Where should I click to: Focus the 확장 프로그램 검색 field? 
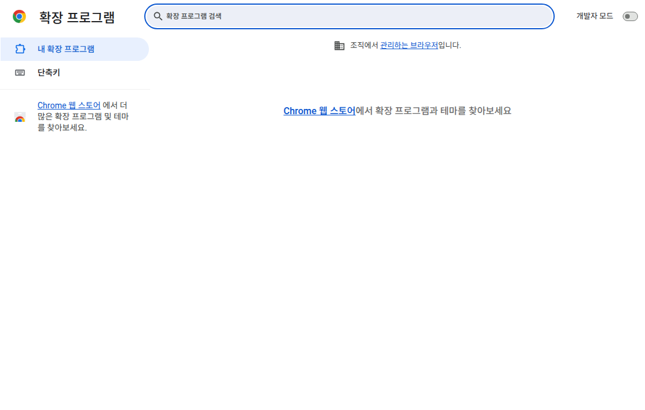(x=349, y=16)
